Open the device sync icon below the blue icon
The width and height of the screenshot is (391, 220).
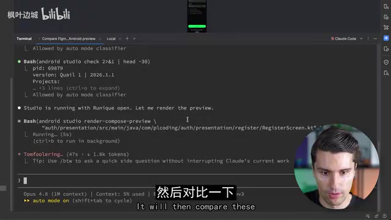click(386, 49)
